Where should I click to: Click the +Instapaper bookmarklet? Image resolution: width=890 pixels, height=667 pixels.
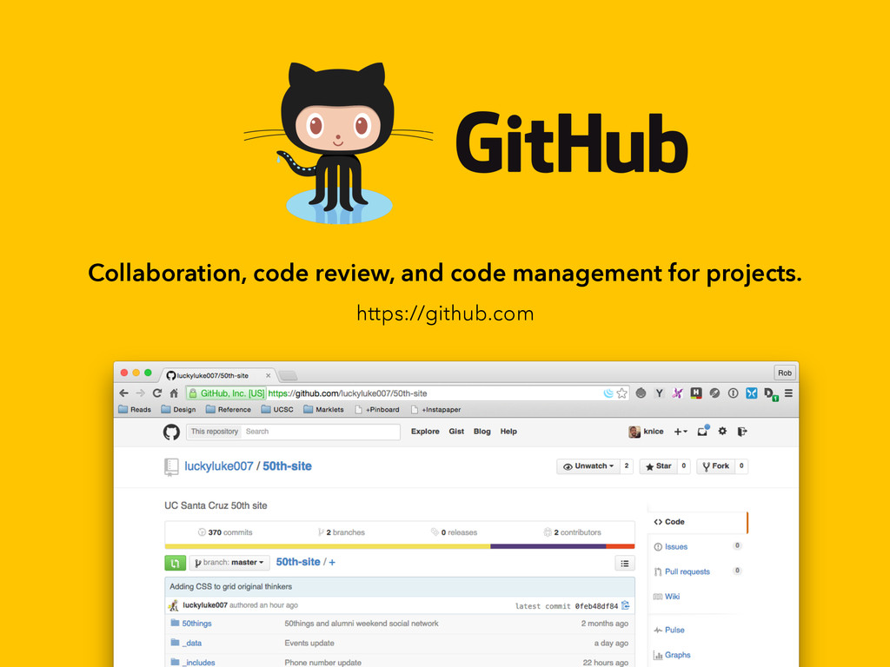[x=436, y=410]
